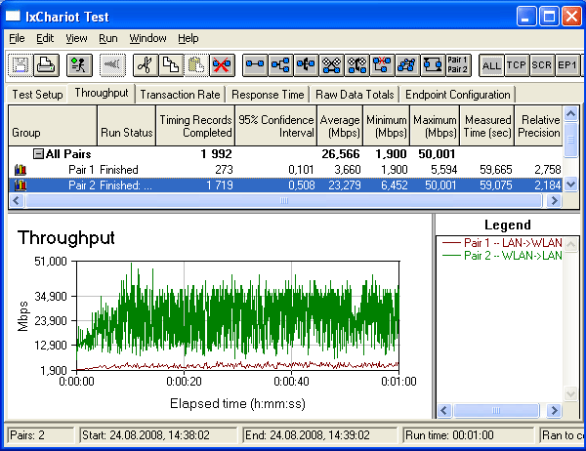
Task: Click the Delete red X icon
Action: [222, 65]
